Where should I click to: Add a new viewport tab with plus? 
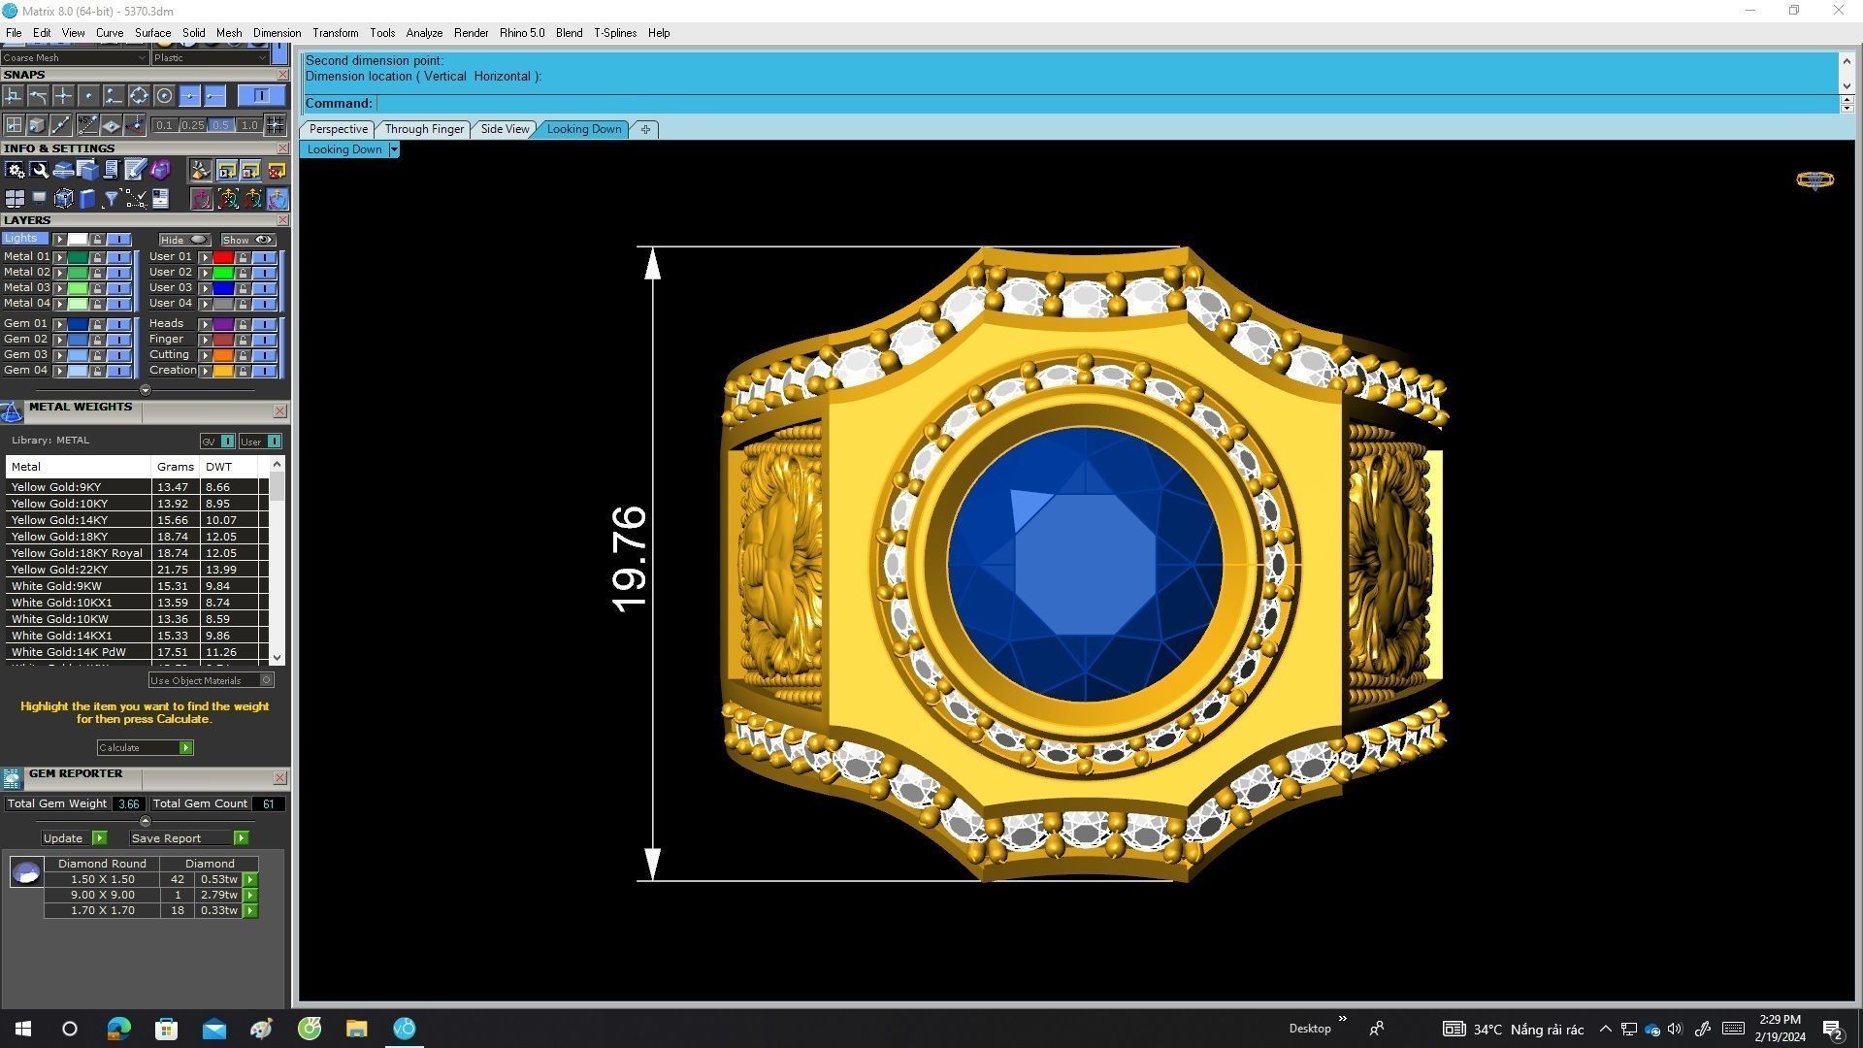pyautogui.click(x=645, y=129)
